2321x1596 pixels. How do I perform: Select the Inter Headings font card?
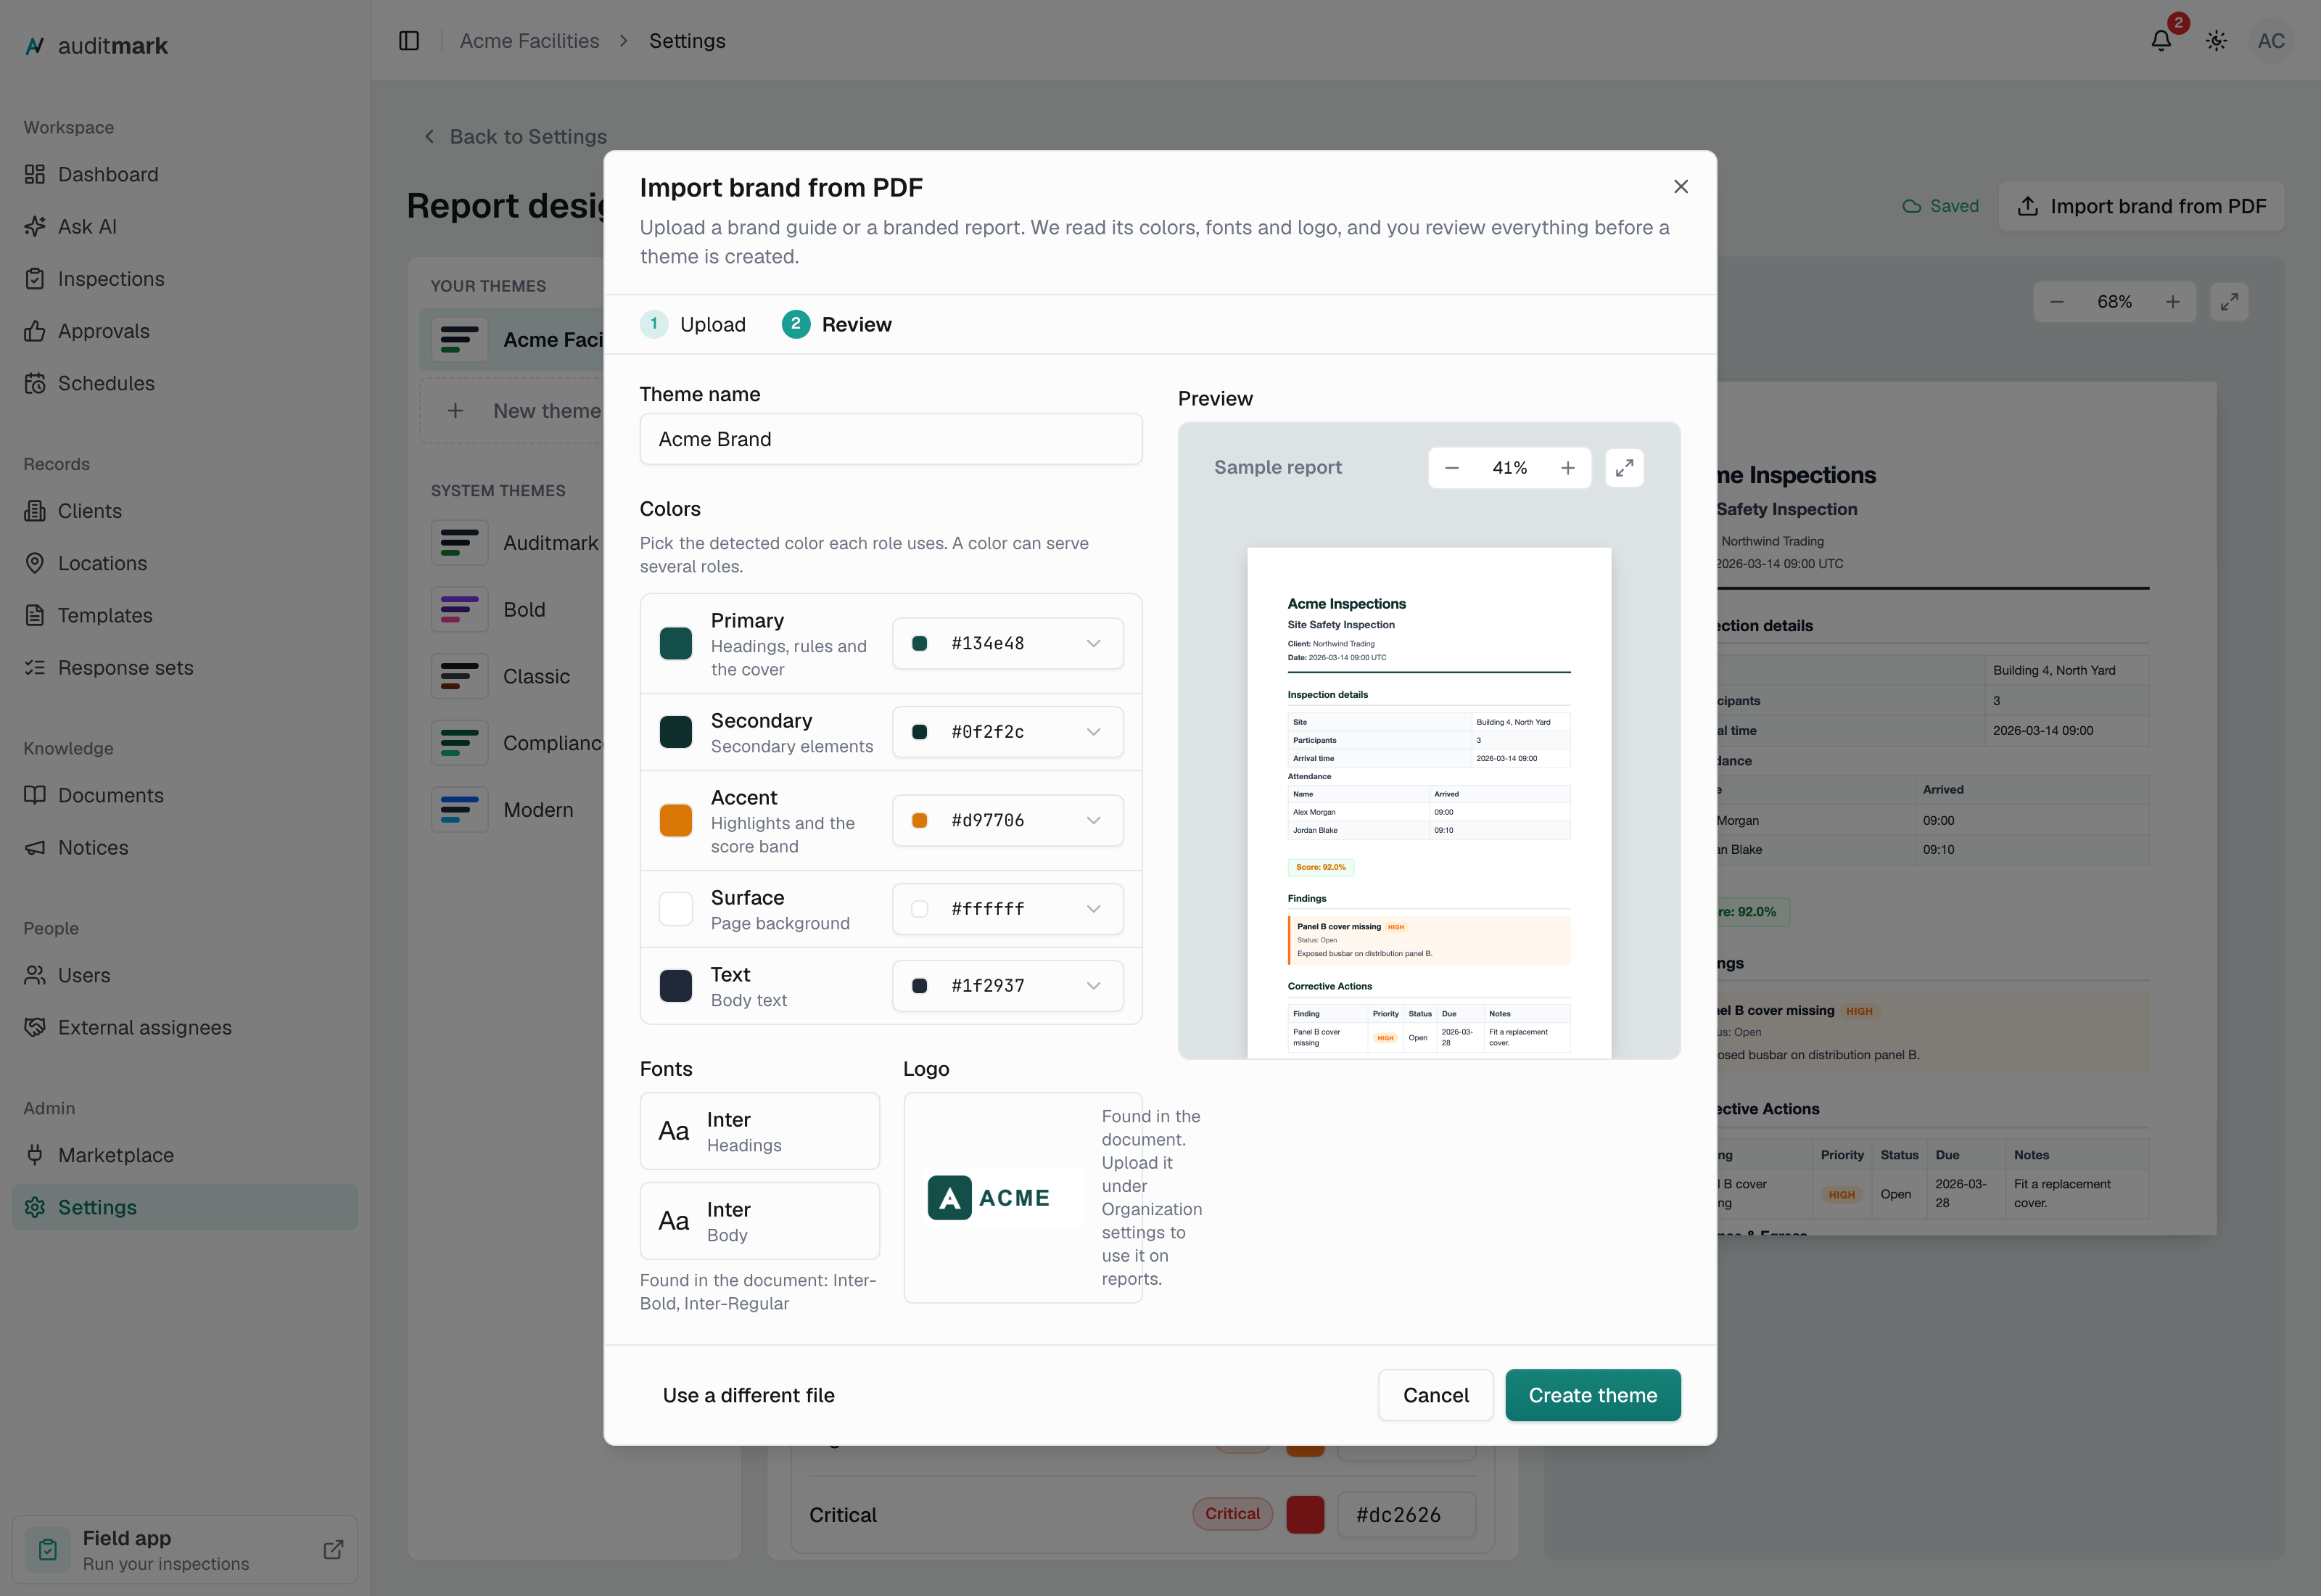(759, 1131)
